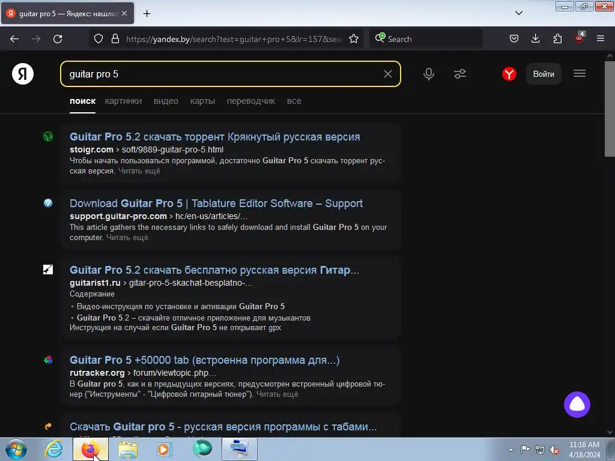Open search filter settings sliders
This screenshot has width=615, height=461.
(459, 74)
